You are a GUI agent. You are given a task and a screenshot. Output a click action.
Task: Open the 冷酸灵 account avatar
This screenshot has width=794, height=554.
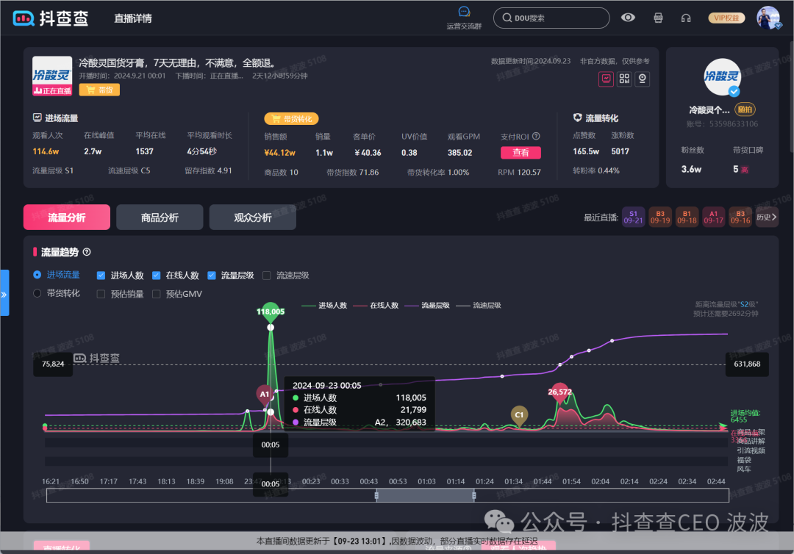pyautogui.click(x=722, y=77)
